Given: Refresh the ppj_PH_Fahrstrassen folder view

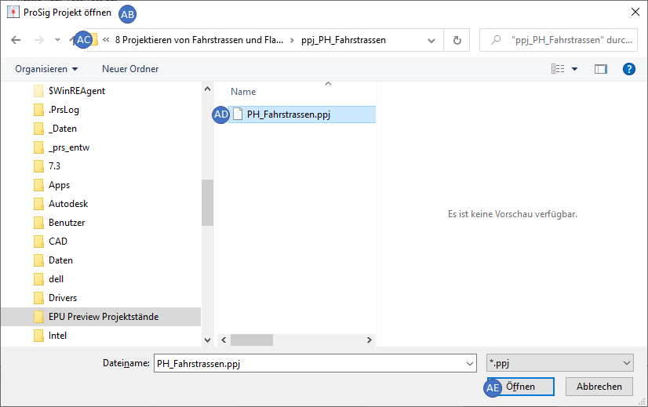Looking at the screenshot, I should point(457,40).
